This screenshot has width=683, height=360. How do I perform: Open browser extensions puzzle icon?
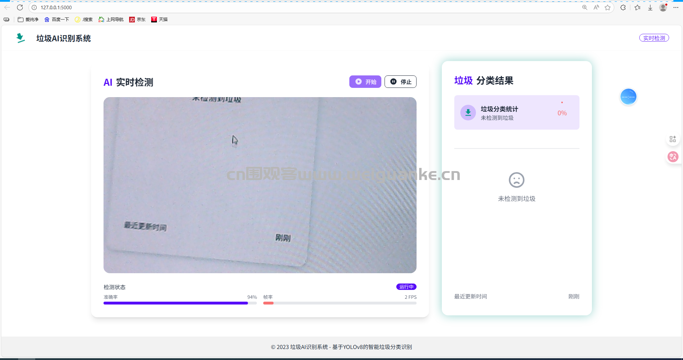(623, 7)
